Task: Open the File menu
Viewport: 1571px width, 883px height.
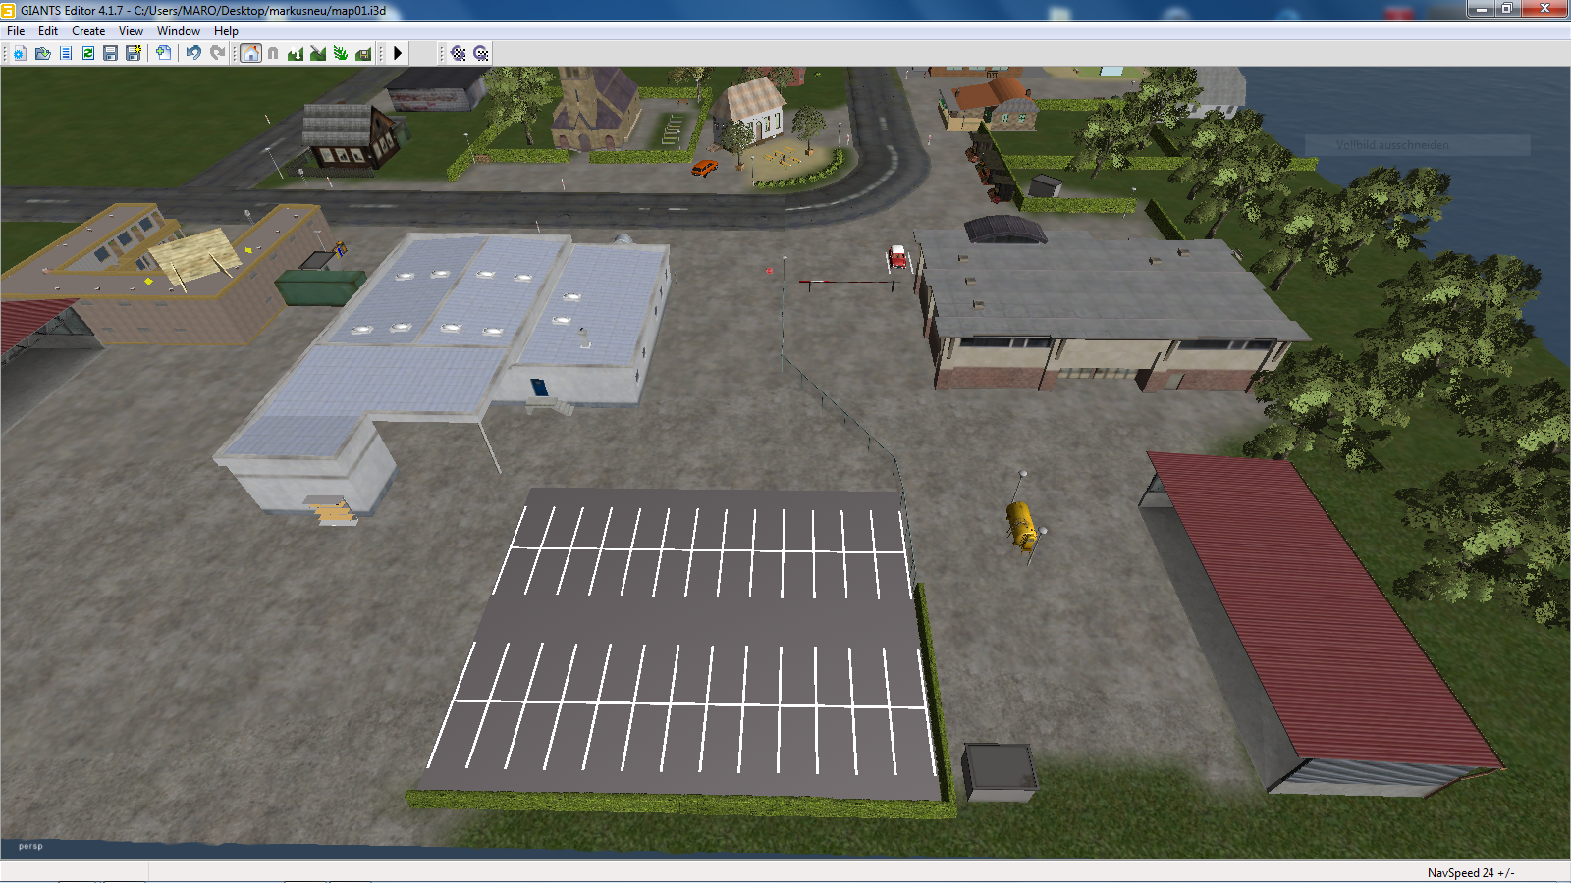Action: pyautogui.click(x=16, y=31)
